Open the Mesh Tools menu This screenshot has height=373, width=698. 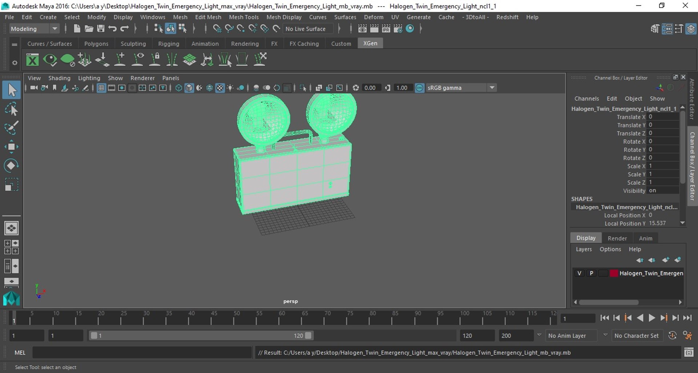click(244, 17)
